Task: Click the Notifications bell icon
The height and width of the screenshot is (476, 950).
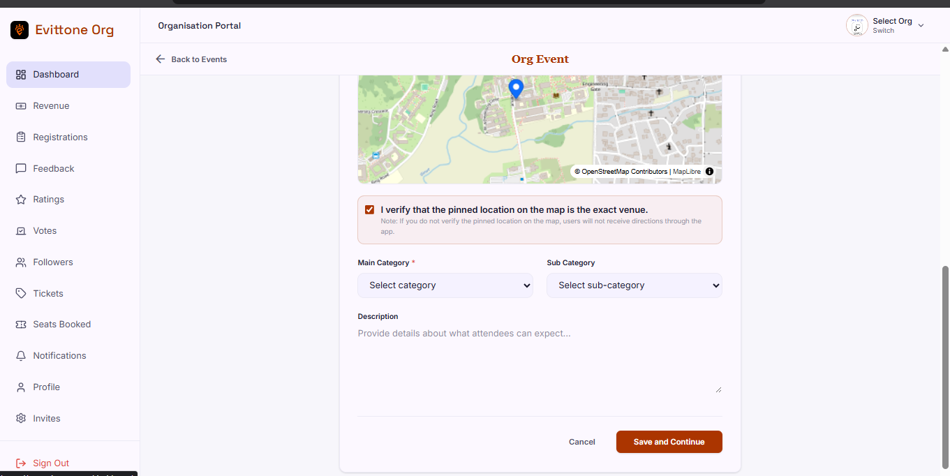Action: [21, 356]
